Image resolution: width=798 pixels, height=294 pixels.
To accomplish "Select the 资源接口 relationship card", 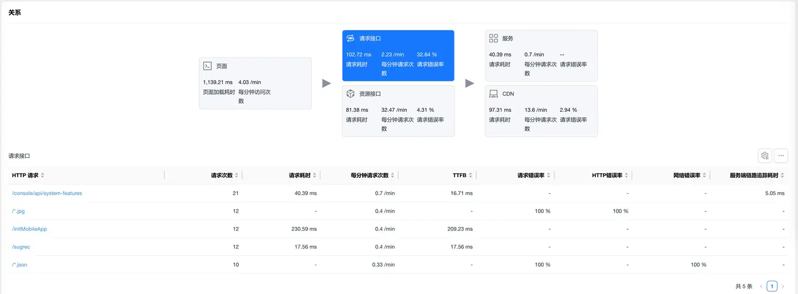I will pyautogui.click(x=398, y=111).
